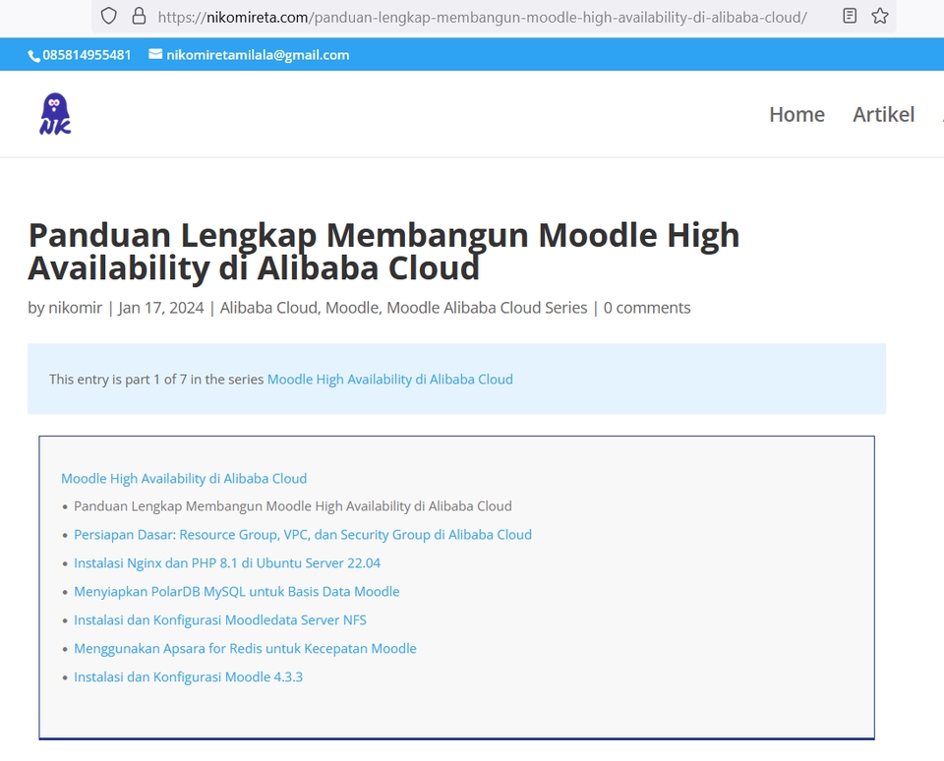Bookmark this page with the star icon
Screen dimensions: 944x761
pos(879,17)
